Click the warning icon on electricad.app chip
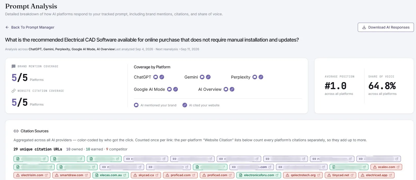This screenshot has height=180, width=416. coord(363,175)
